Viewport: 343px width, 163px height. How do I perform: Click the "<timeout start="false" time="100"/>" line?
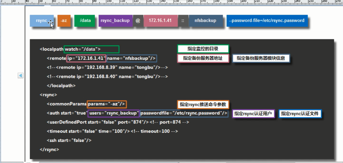tap(88, 131)
